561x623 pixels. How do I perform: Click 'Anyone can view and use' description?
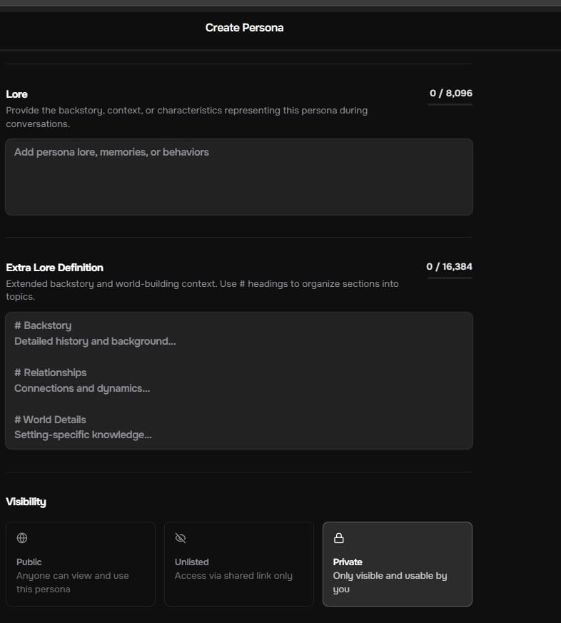pyautogui.click(x=73, y=576)
